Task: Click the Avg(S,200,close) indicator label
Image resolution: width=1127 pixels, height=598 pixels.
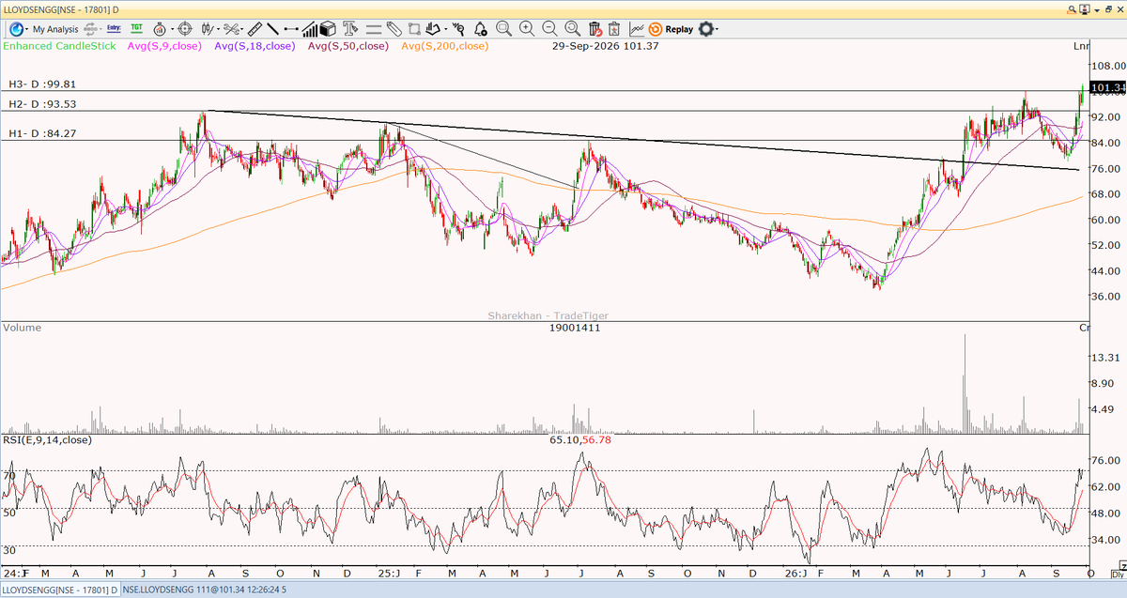Action: [444, 45]
